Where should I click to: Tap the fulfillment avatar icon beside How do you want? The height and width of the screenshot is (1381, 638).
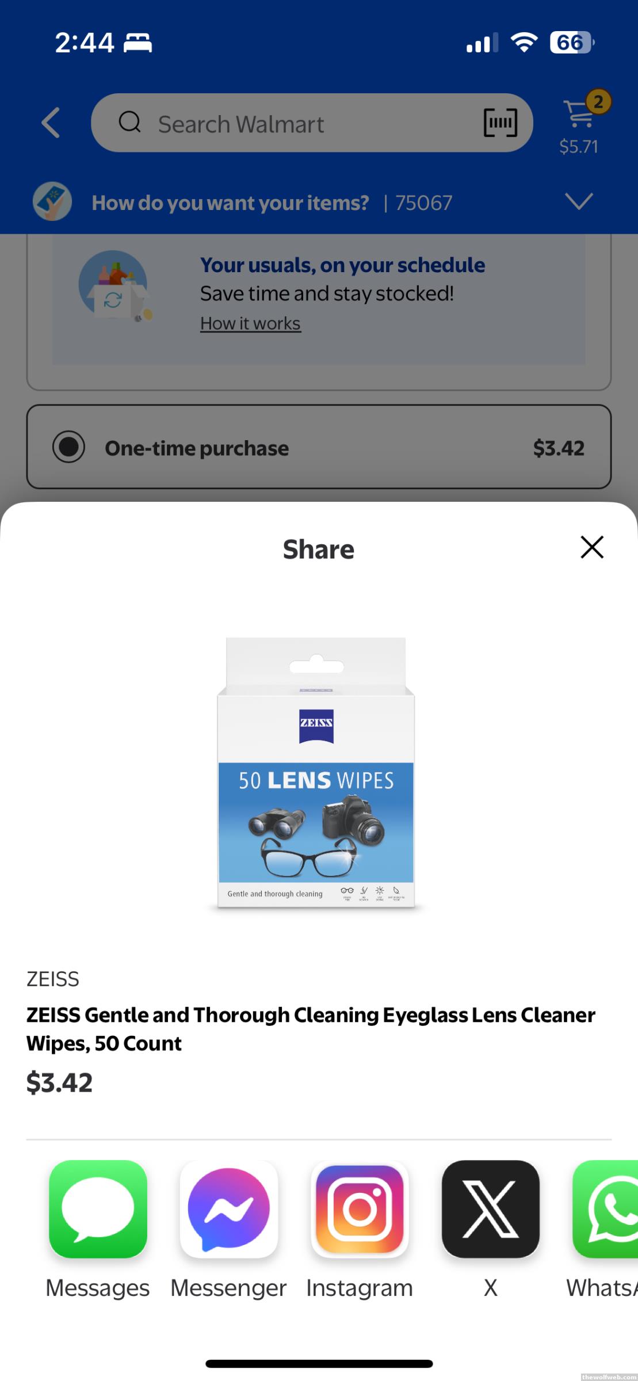(52, 201)
